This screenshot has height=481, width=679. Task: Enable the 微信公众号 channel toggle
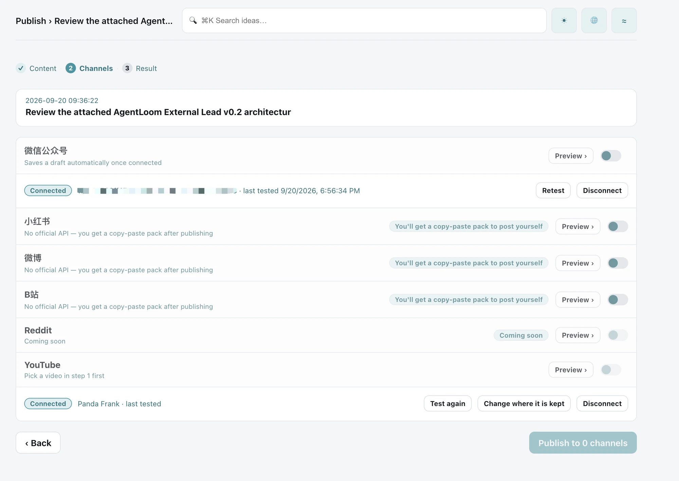(x=611, y=156)
